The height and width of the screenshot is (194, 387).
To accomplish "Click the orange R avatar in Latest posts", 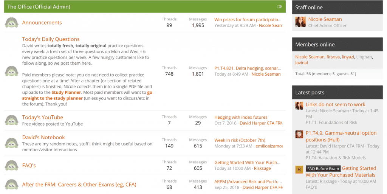I will click(x=299, y=169).
